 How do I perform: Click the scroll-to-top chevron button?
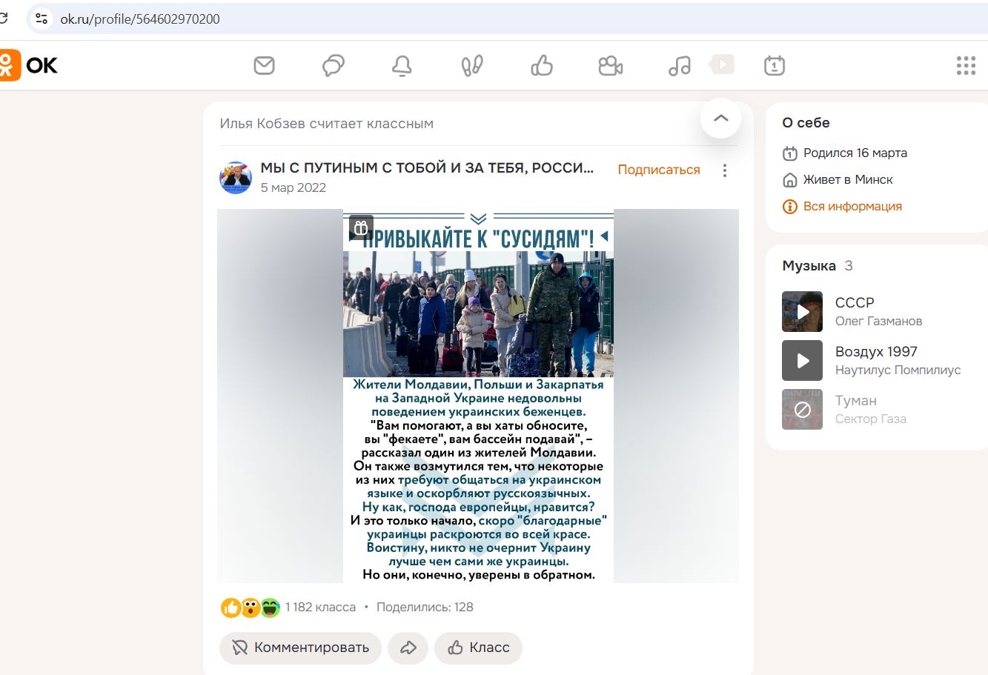(720, 119)
